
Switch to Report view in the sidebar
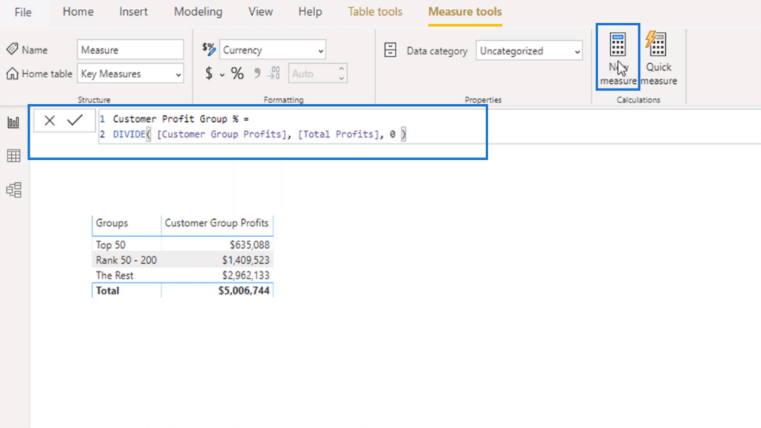pos(13,123)
